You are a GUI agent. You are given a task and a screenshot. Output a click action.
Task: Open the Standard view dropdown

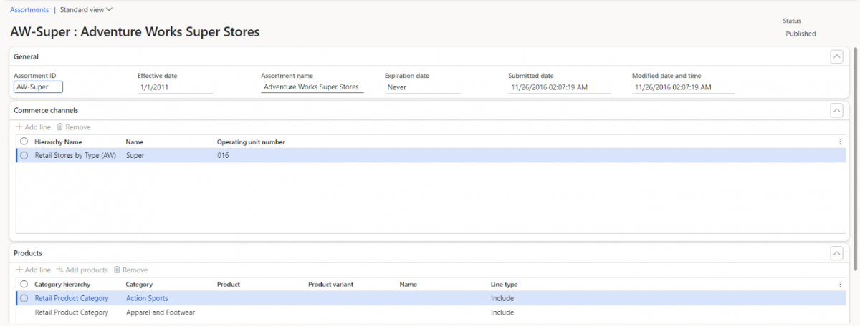point(87,10)
